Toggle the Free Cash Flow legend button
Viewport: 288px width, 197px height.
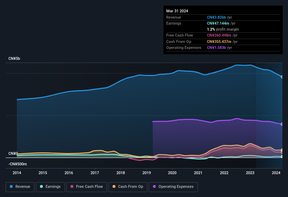87,187
